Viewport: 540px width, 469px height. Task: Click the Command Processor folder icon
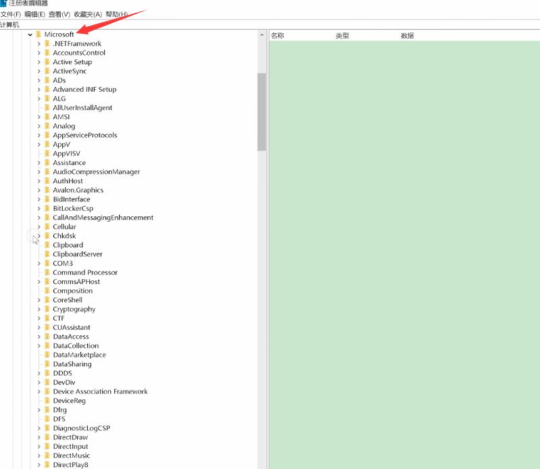click(47, 272)
